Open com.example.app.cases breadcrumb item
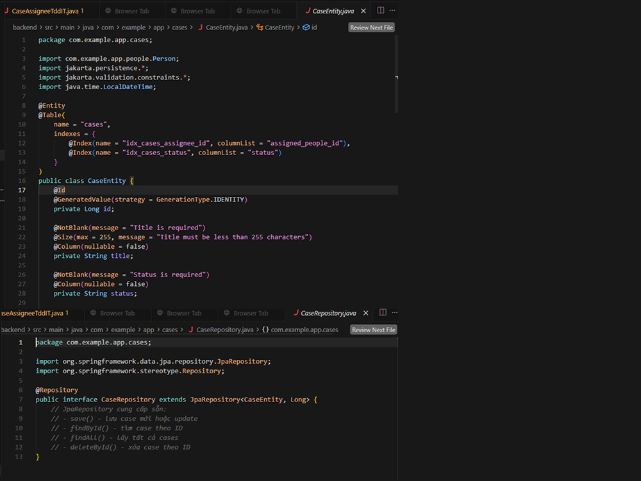 [x=304, y=330]
